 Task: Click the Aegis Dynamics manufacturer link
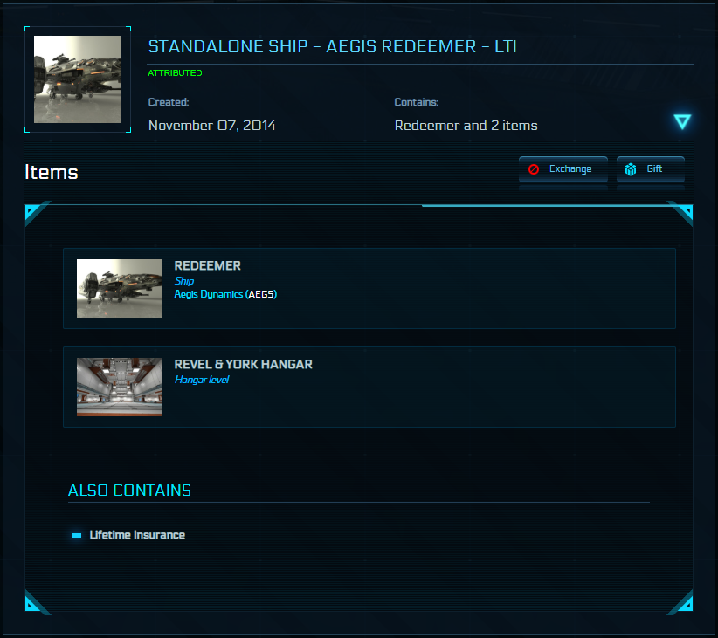pos(209,294)
